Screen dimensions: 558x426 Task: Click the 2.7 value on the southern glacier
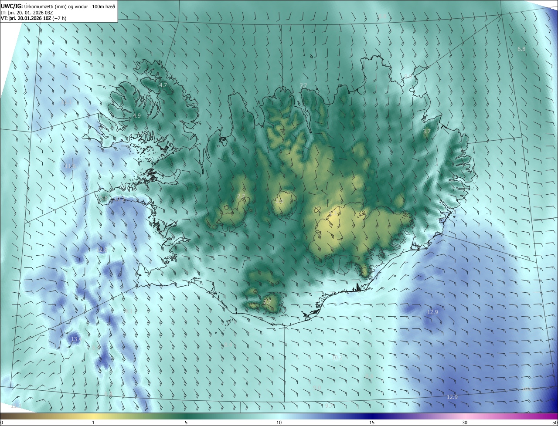267,302
